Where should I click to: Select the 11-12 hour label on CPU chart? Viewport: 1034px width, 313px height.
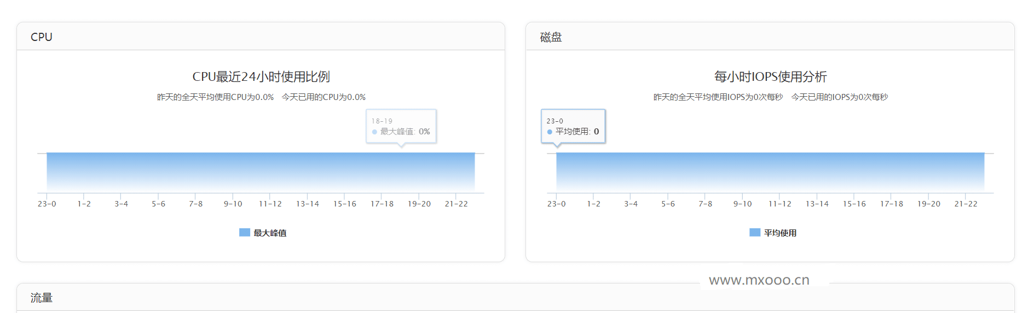coord(270,204)
